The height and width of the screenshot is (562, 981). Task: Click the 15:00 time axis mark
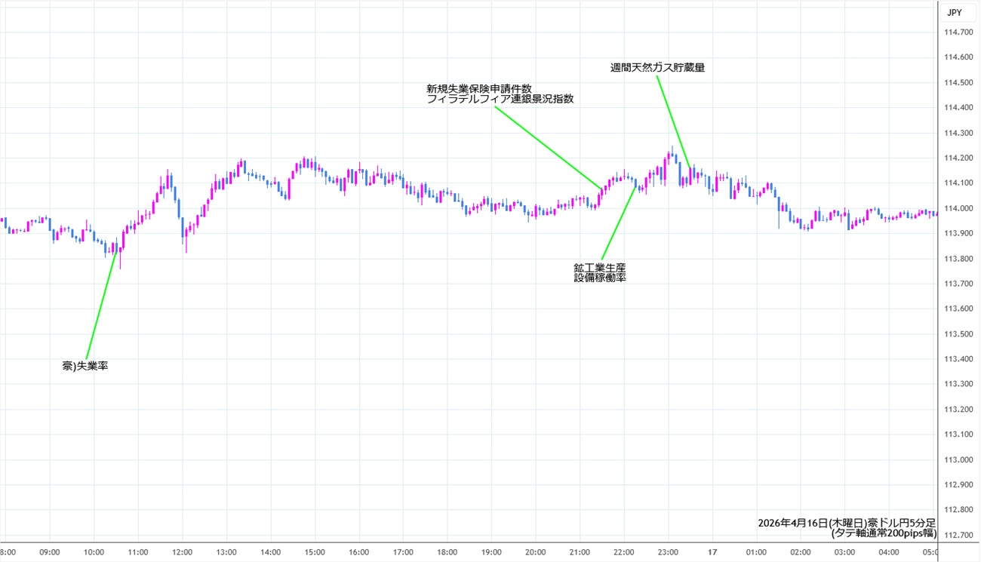click(315, 552)
